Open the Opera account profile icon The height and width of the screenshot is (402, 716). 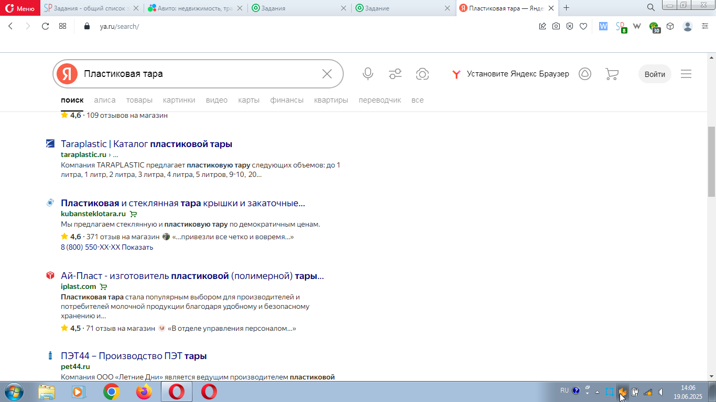(688, 26)
